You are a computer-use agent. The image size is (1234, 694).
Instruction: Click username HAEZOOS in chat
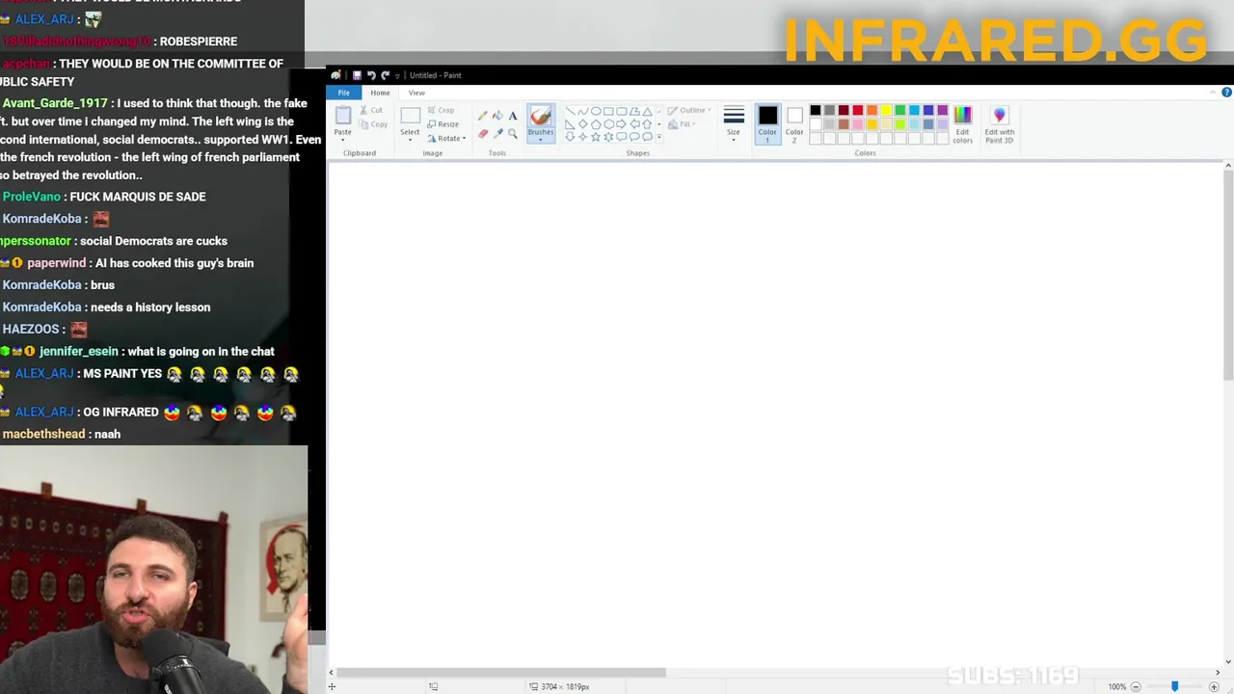[31, 330]
